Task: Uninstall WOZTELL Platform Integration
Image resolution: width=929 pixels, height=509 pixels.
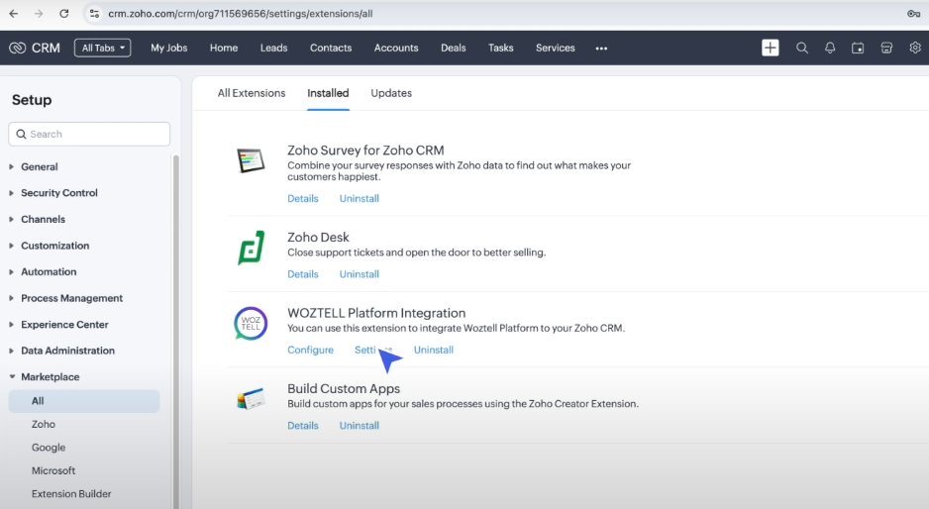Action: [x=433, y=351]
